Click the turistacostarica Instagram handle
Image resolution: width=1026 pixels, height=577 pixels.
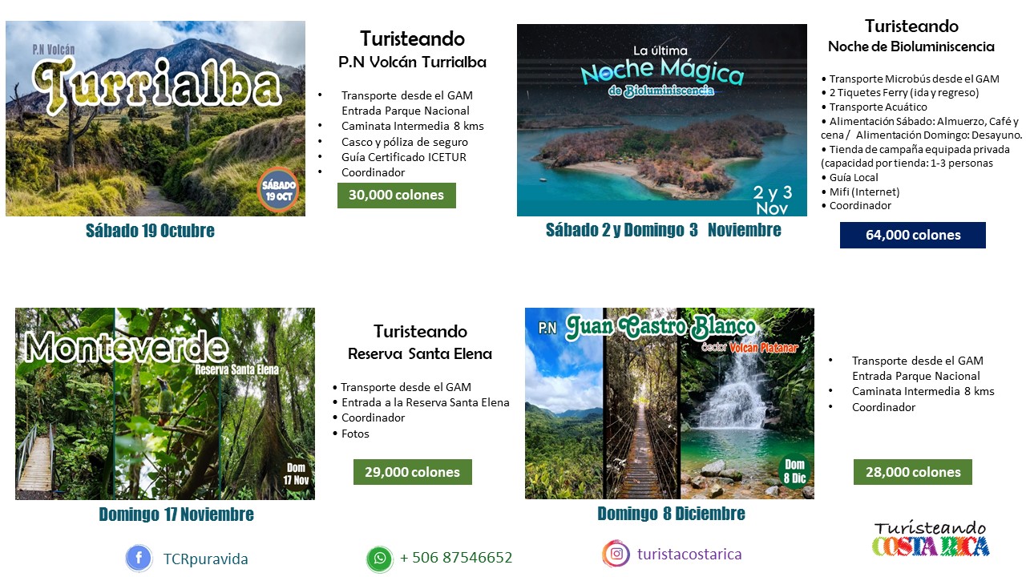[x=689, y=554]
